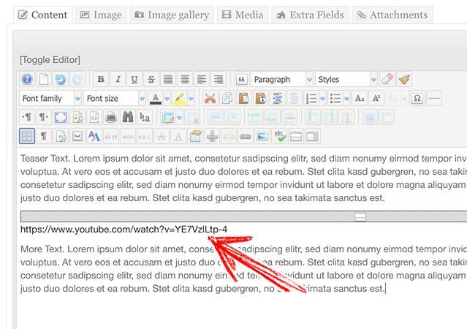
Task: Open the Font size dropdown
Action: 115,99
